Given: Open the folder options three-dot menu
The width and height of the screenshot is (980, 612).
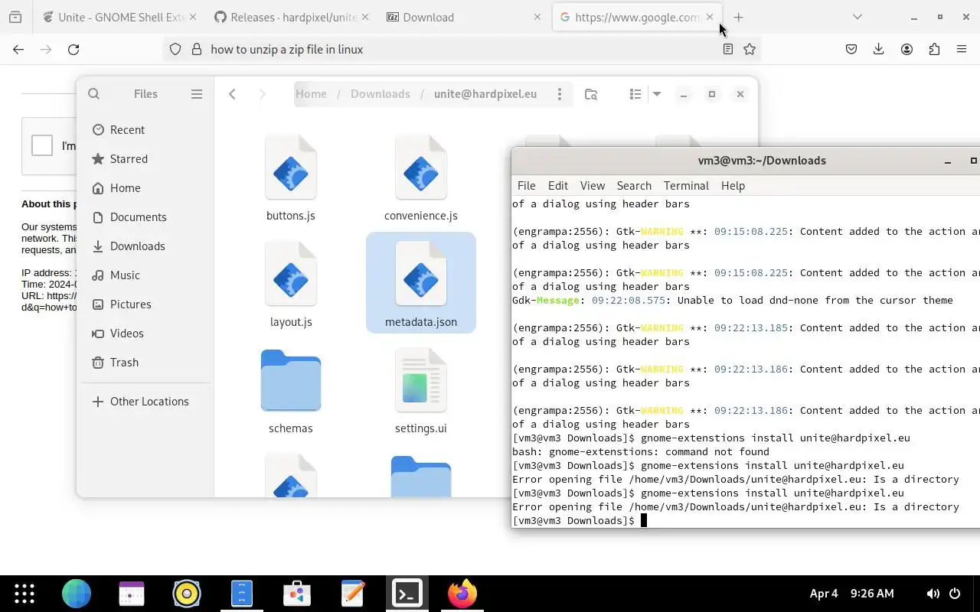Looking at the screenshot, I should [x=560, y=94].
